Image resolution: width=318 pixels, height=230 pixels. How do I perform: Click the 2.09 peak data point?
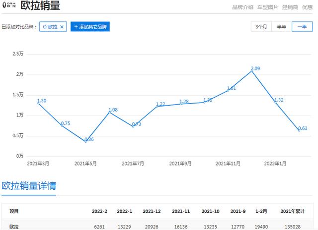click(x=252, y=71)
